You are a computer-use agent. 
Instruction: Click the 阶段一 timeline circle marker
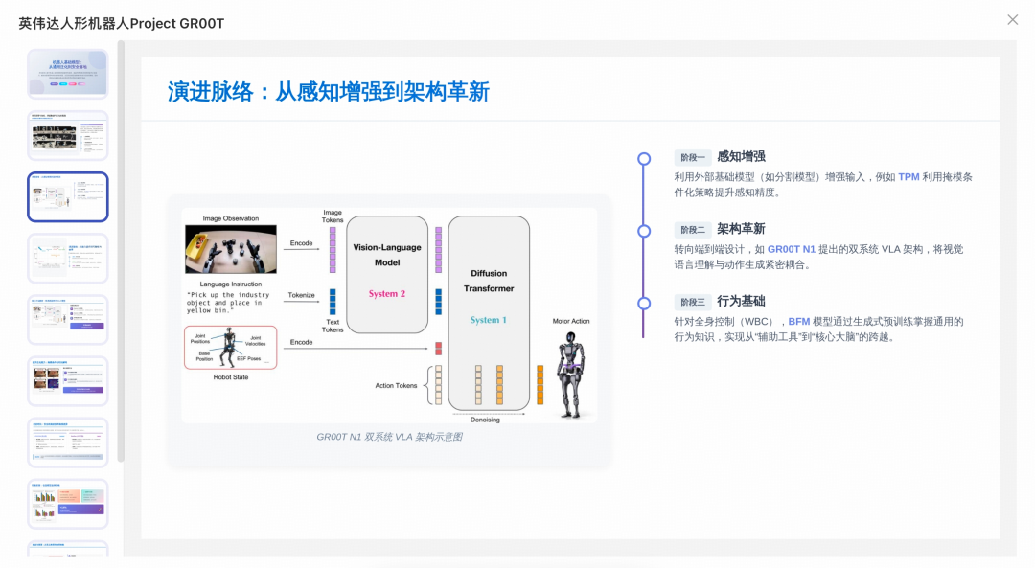pos(644,158)
